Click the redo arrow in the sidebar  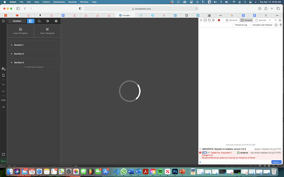pyautogui.click(x=3, y=91)
